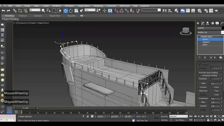Open the reference coordinate View dropdown
The width and height of the screenshot is (224, 126).
[x=90, y=10]
